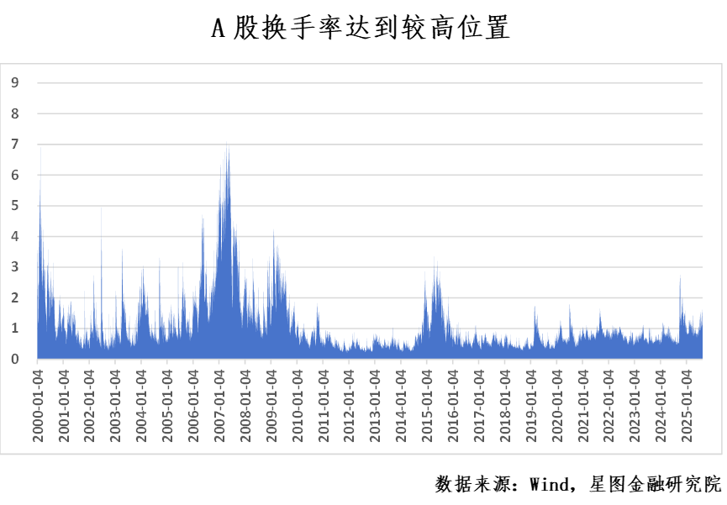Click the data source text 'Wind'
The image size is (727, 505).
tap(549, 485)
